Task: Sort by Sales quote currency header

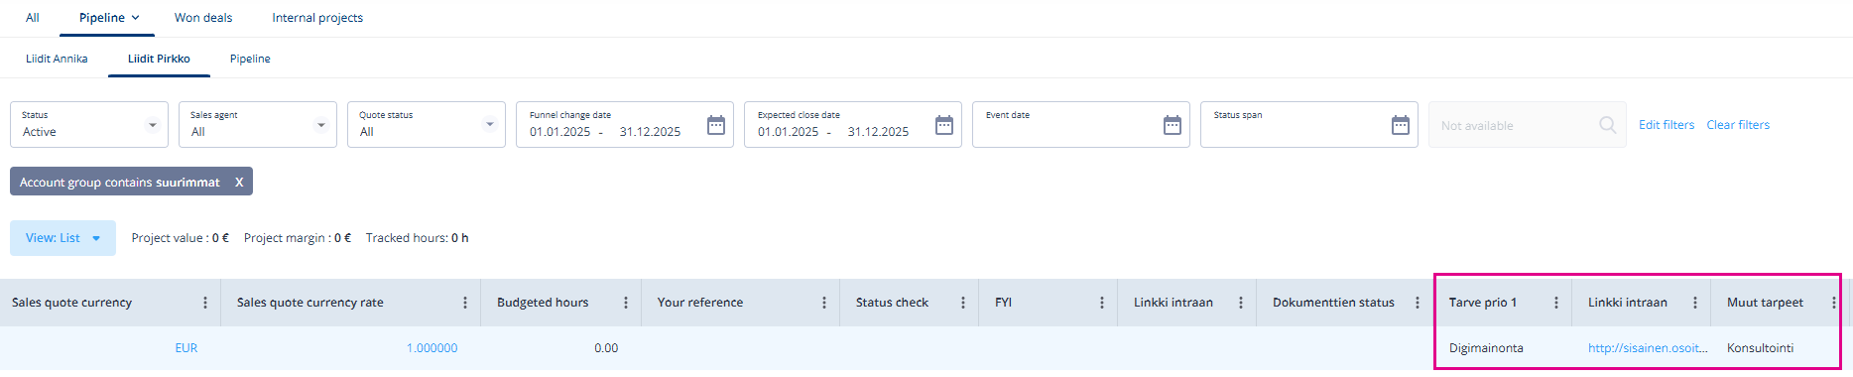Action: [x=71, y=303]
